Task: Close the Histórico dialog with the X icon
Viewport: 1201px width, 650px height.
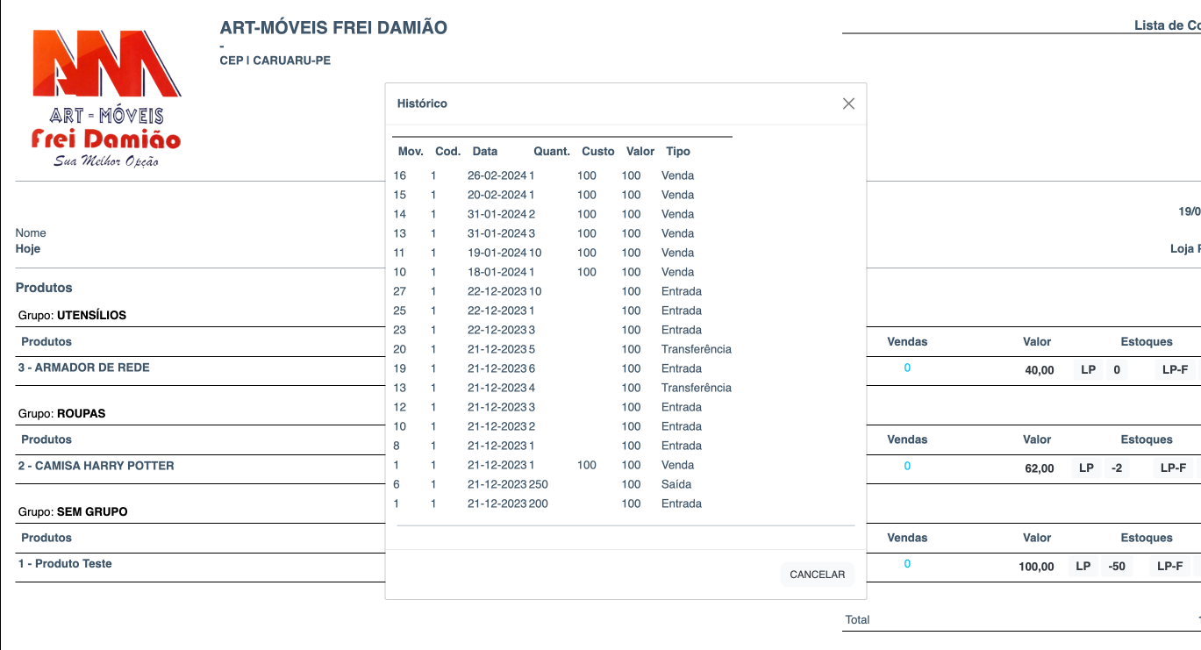Action: (x=848, y=104)
